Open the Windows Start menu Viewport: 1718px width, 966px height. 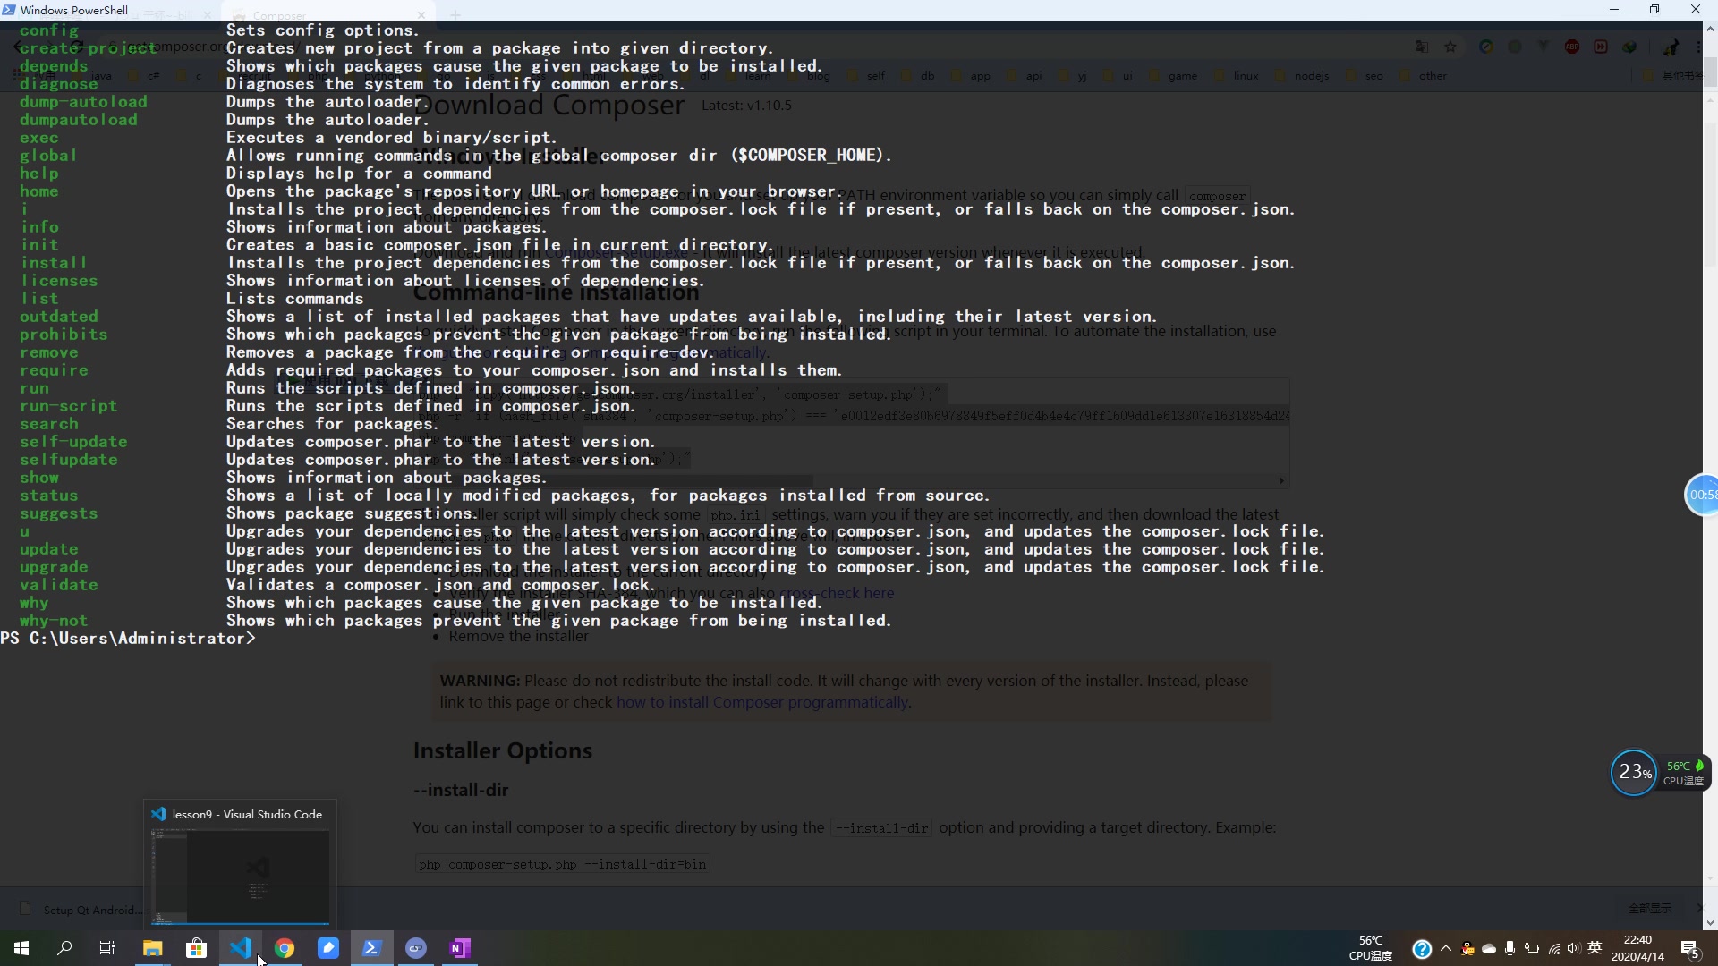coord(21,948)
